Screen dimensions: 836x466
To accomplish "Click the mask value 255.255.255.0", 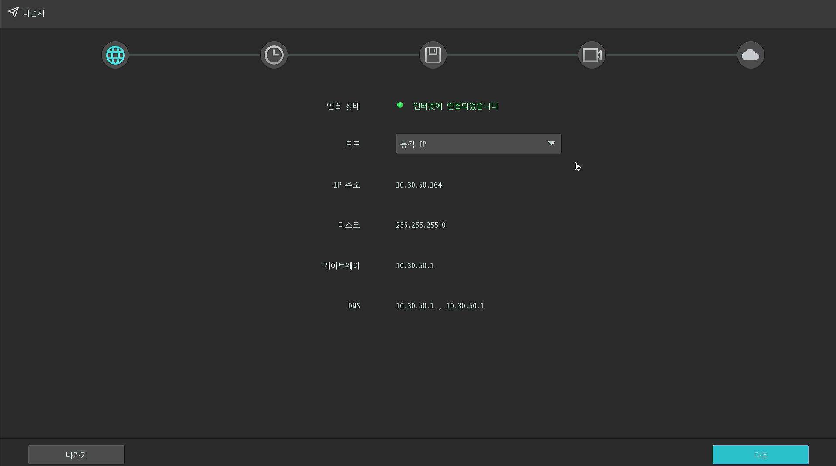I will pos(420,225).
